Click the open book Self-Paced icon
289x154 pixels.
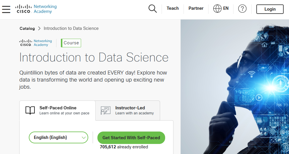click(30, 111)
